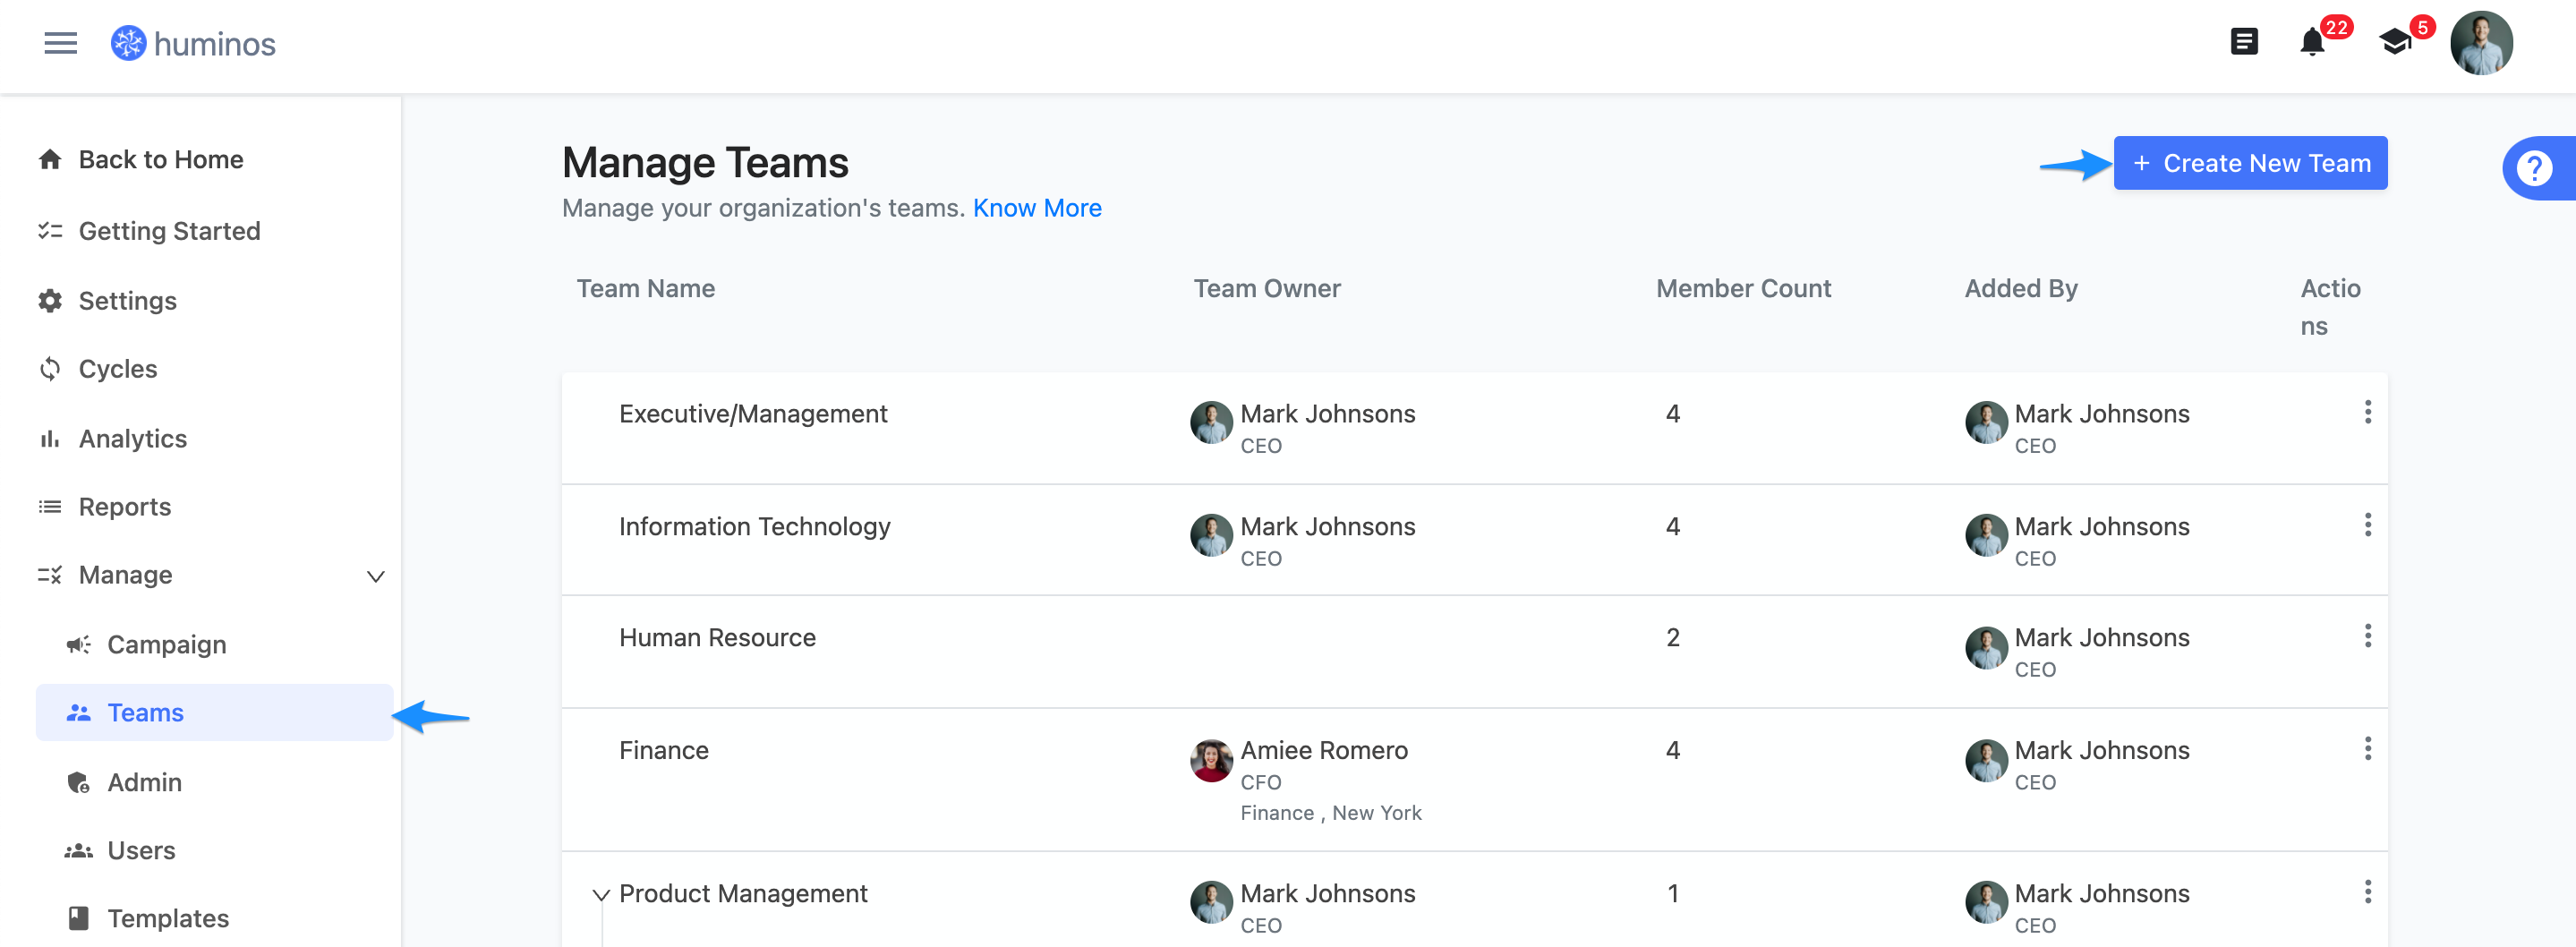Open the hamburger navigation menu

point(60,43)
